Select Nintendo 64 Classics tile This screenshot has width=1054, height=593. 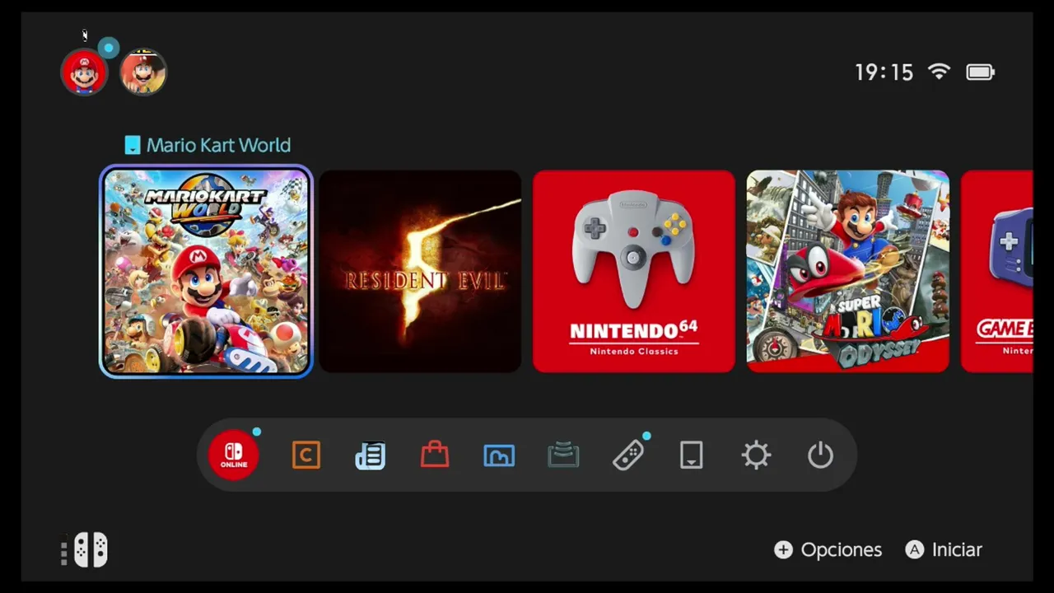pyautogui.click(x=634, y=272)
